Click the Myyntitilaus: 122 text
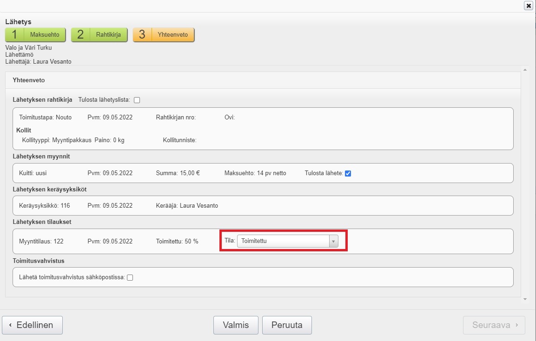The width and height of the screenshot is (536, 341). coord(41,242)
